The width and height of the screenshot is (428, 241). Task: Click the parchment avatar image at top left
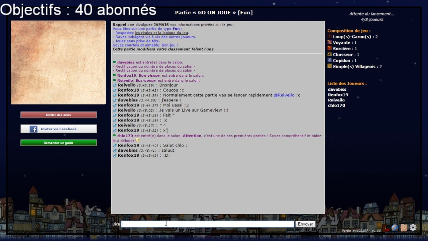pos(58,63)
